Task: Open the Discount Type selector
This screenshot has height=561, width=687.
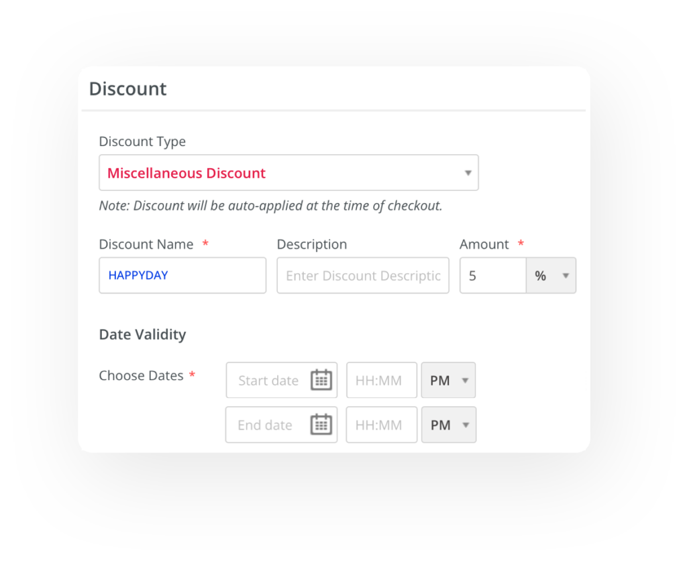Action: pyautogui.click(x=288, y=172)
